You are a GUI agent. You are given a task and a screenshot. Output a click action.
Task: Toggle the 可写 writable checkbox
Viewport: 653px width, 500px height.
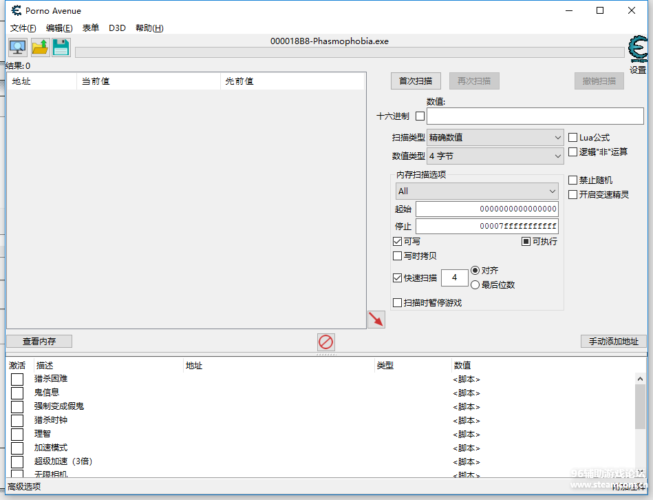pyautogui.click(x=397, y=242)
